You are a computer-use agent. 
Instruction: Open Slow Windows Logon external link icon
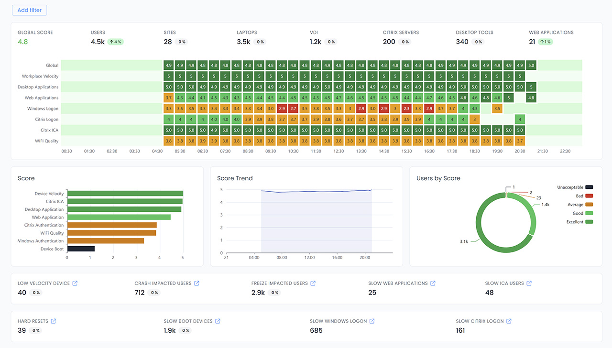pyautogui.click(x=372, y=321)
